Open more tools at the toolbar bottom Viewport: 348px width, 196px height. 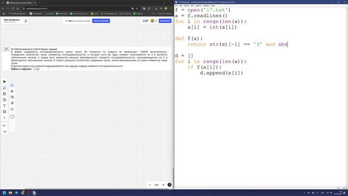pyautogui.click(x=4, y=118)
